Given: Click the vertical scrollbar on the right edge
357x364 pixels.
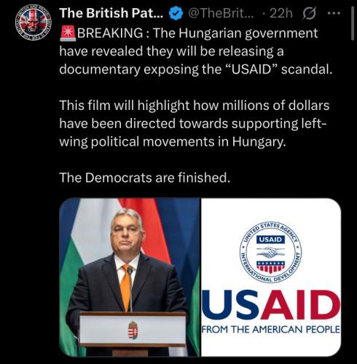Looking at the screenshot, I should pos(353,24).
